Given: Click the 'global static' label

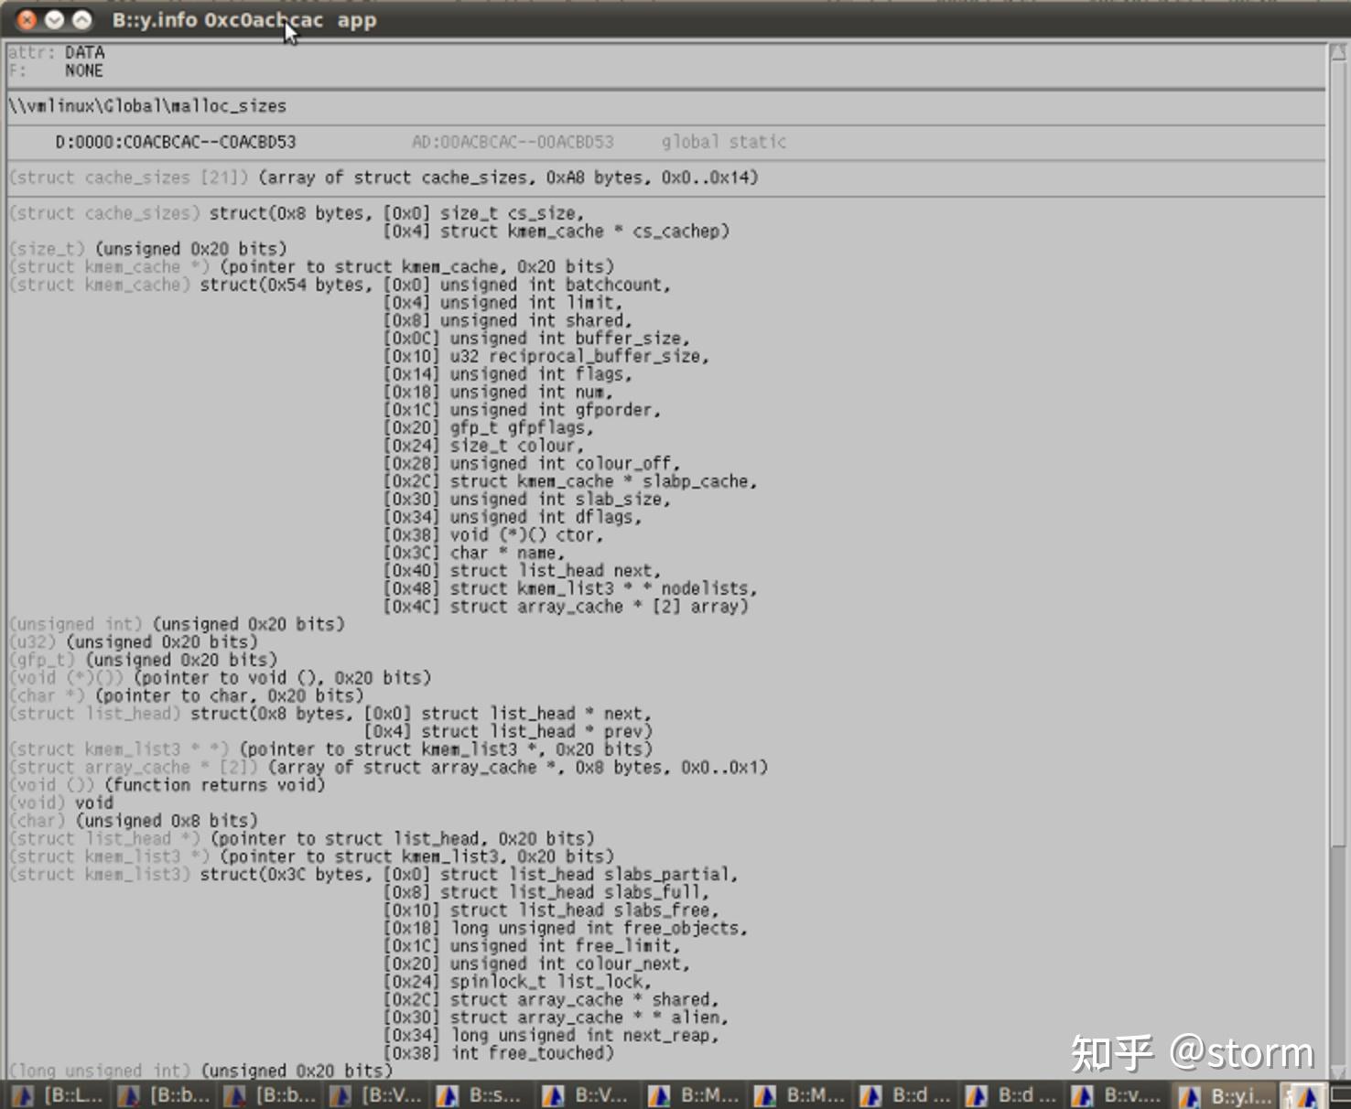Looking at the screenshot, I should point(724,142).
